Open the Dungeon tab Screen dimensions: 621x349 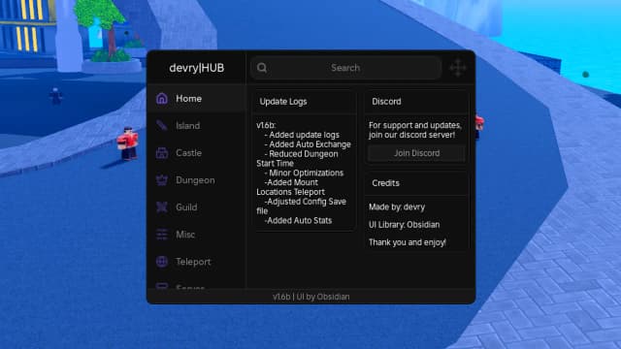196,180
